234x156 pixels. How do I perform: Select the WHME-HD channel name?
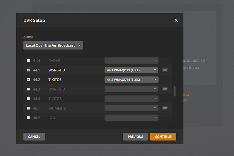[x=57, y=108]
